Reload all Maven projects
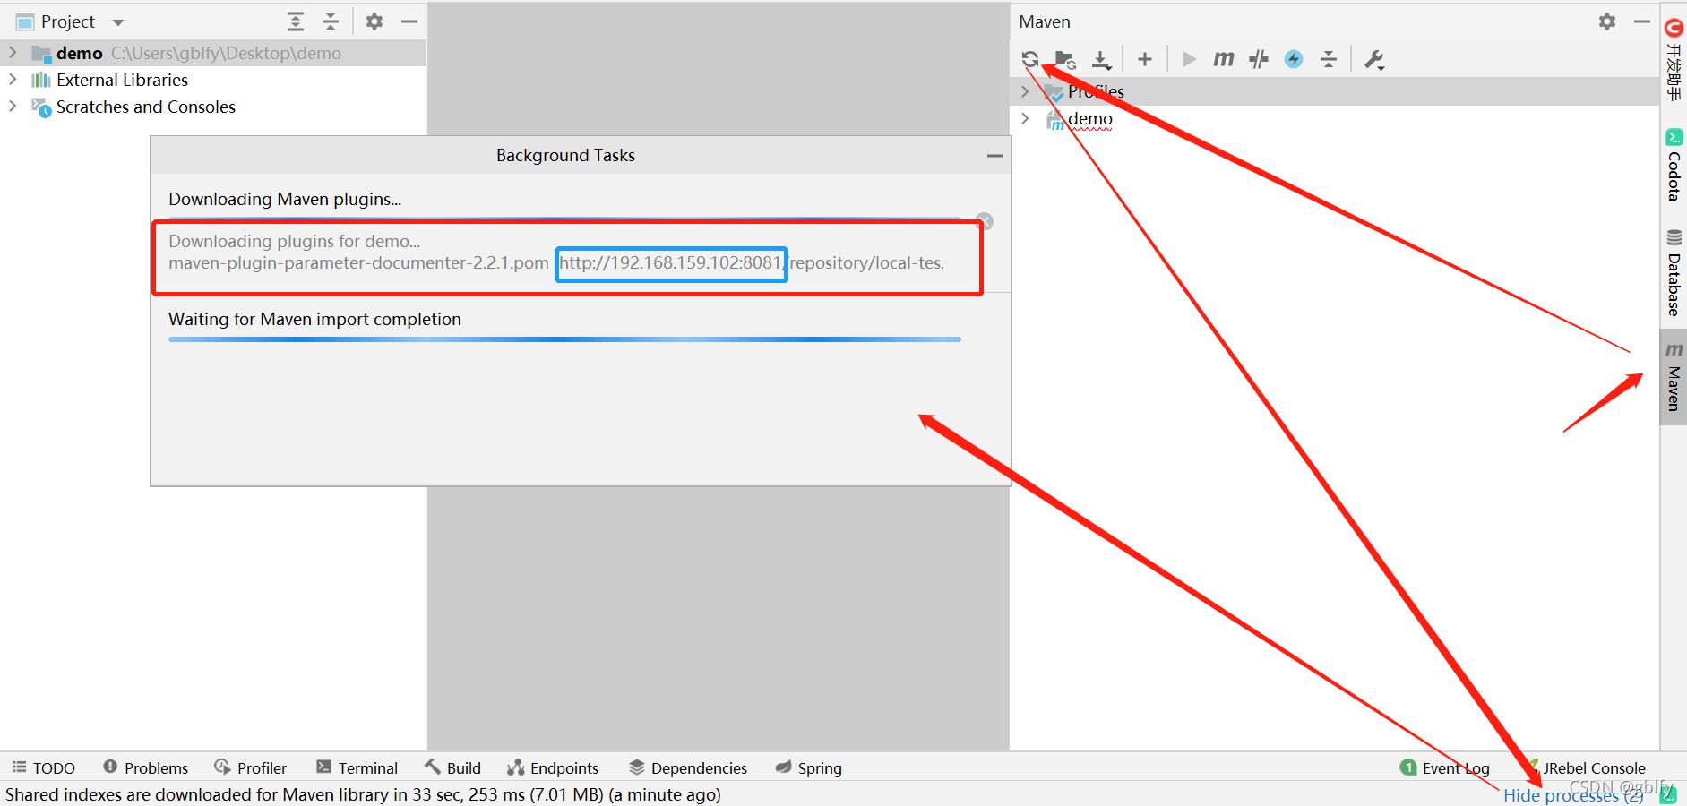This screenshot has height=806, width=1687. click(x=1030, y=59)
